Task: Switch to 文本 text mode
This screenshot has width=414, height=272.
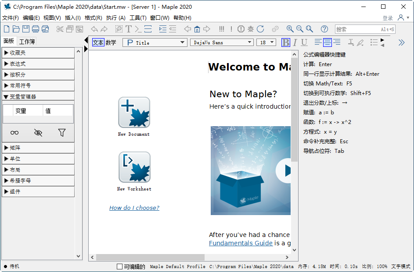Action: 98,42
